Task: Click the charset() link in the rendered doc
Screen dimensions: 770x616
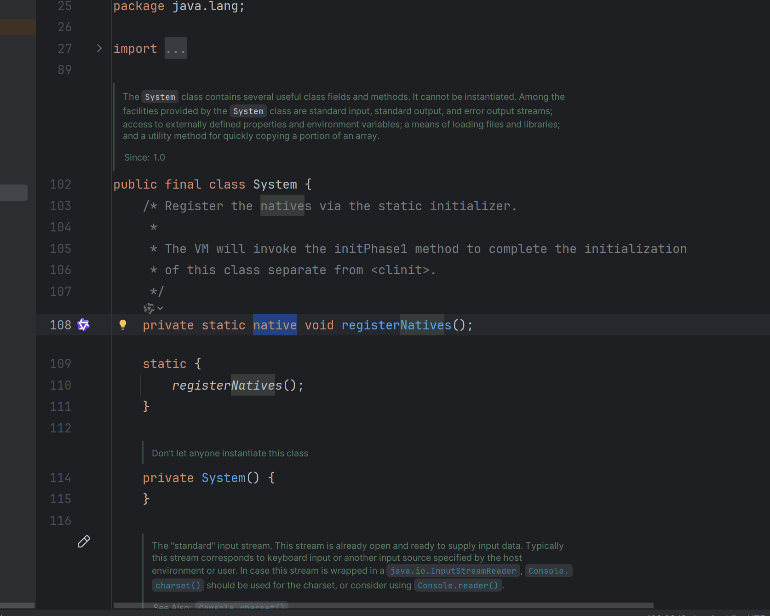Action: (x=178, y=586)
